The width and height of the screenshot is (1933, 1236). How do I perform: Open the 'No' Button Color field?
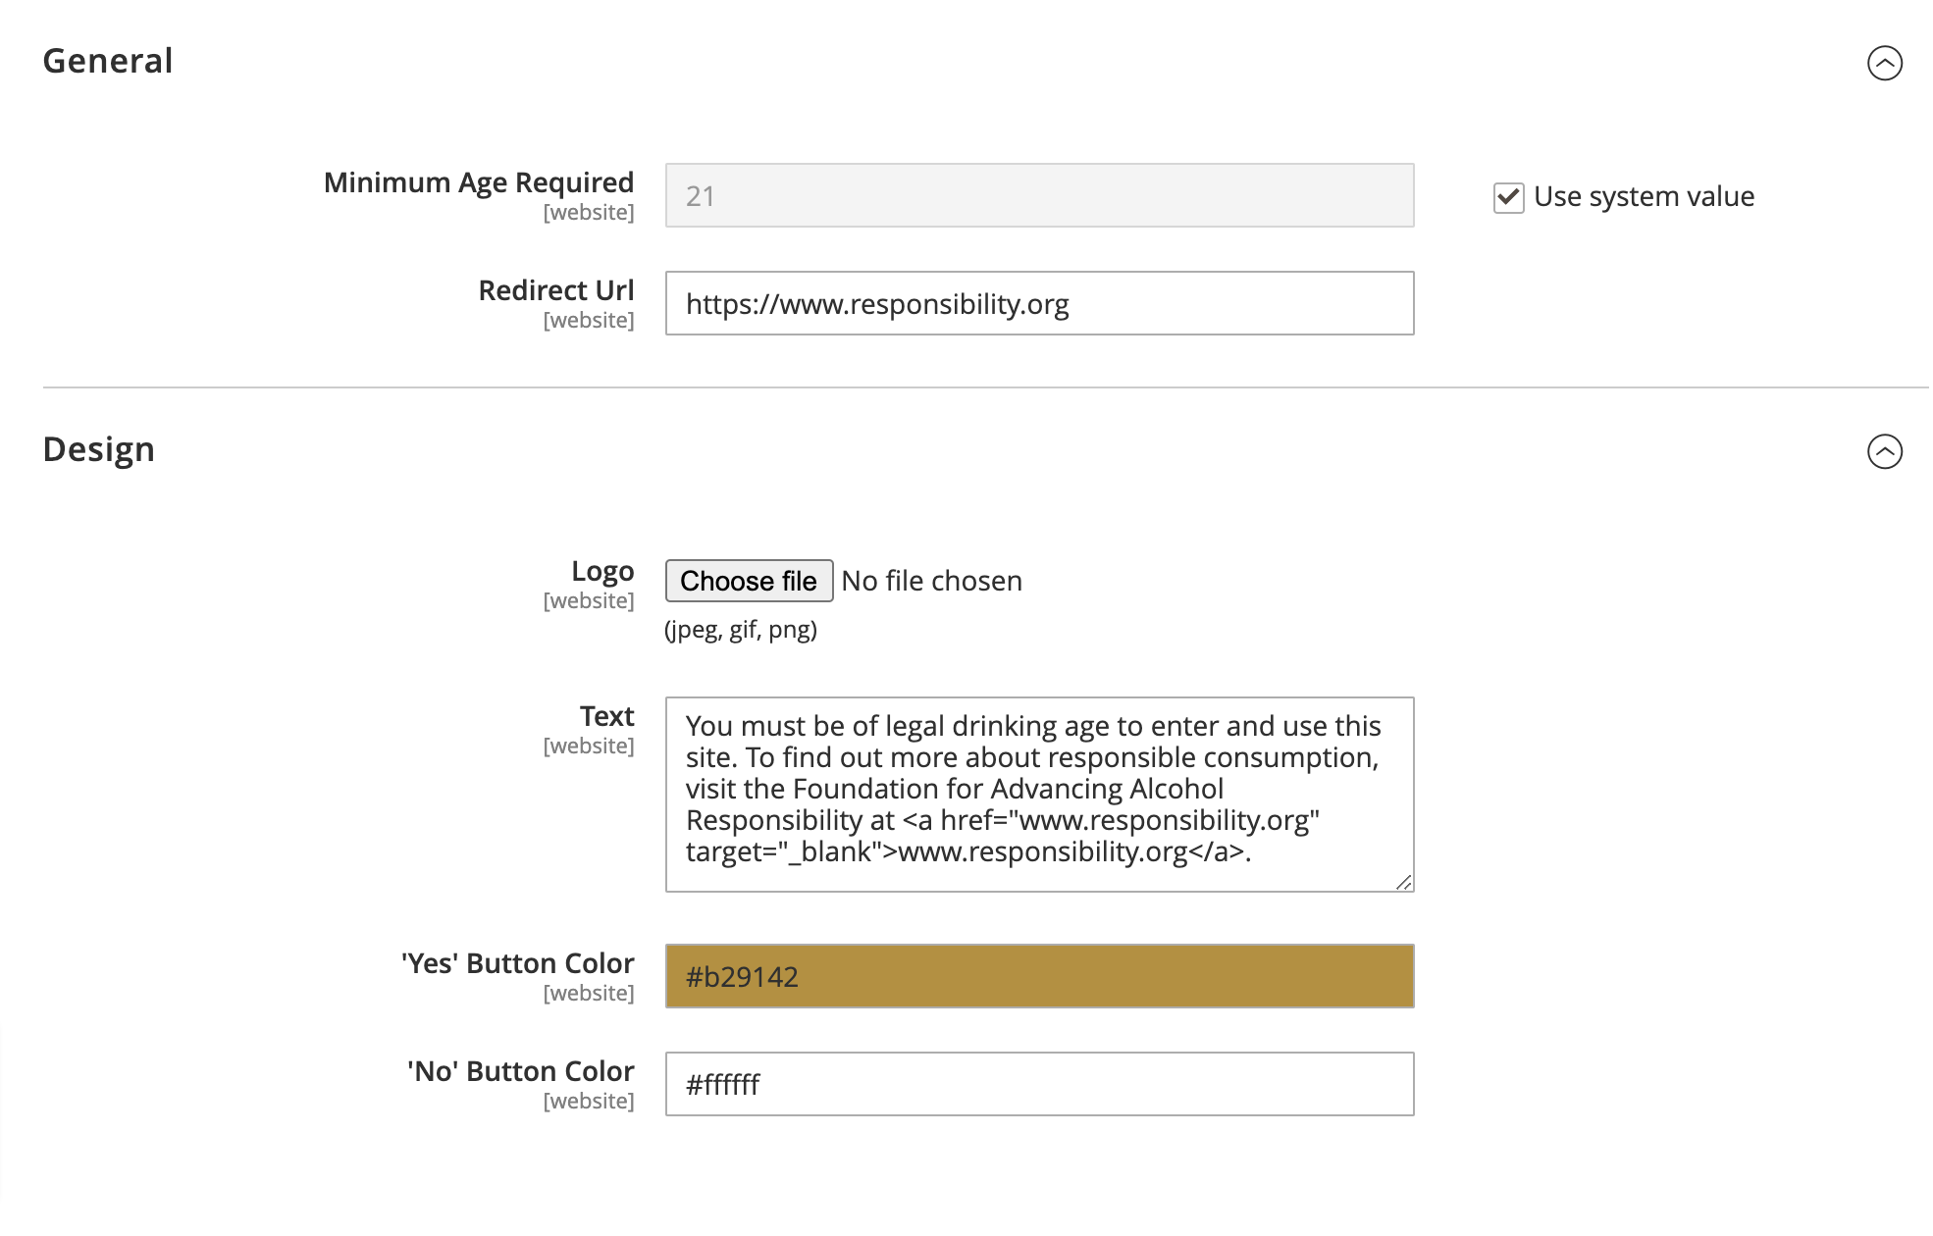tap(1039, 1084)
